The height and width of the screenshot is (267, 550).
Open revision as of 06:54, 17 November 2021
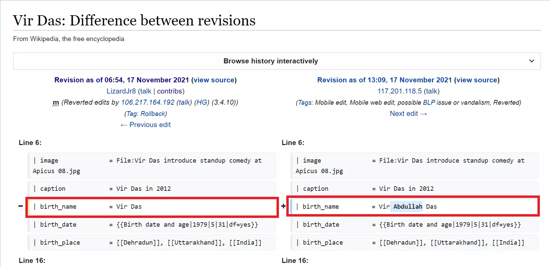pyautogui.click(x=121, y=80)
